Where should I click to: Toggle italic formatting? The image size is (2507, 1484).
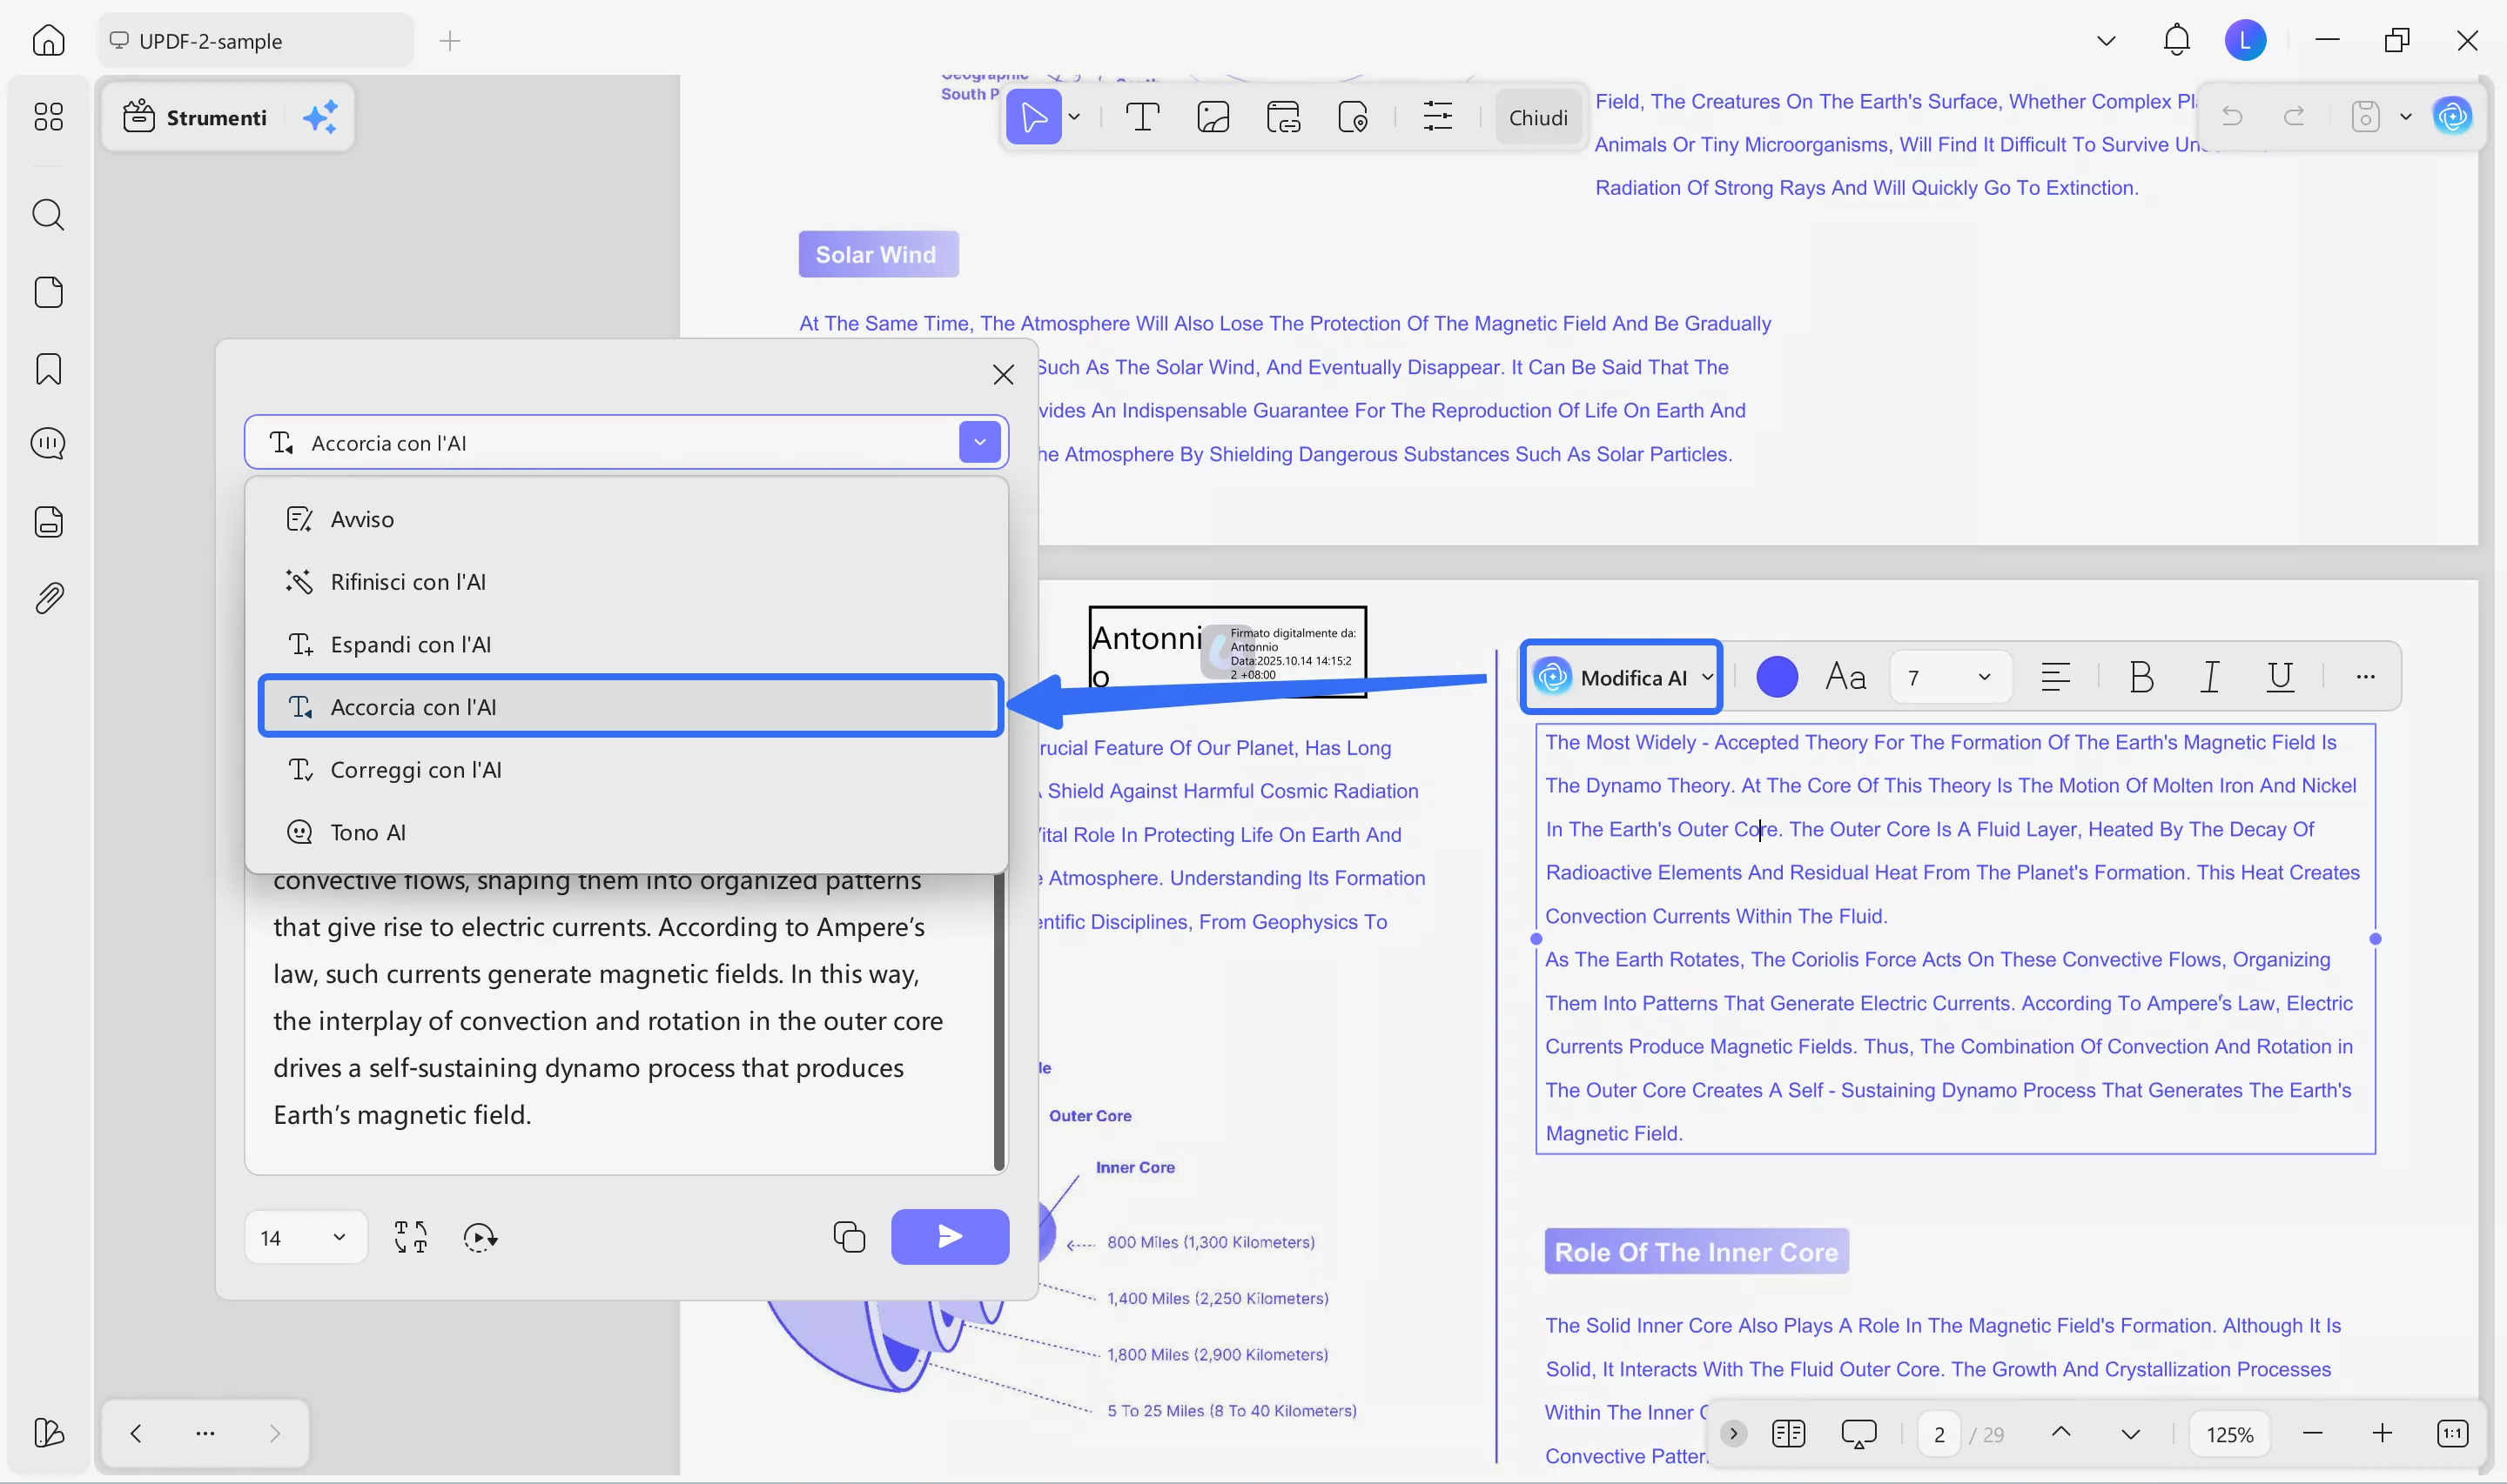(x=2210, y=677)
